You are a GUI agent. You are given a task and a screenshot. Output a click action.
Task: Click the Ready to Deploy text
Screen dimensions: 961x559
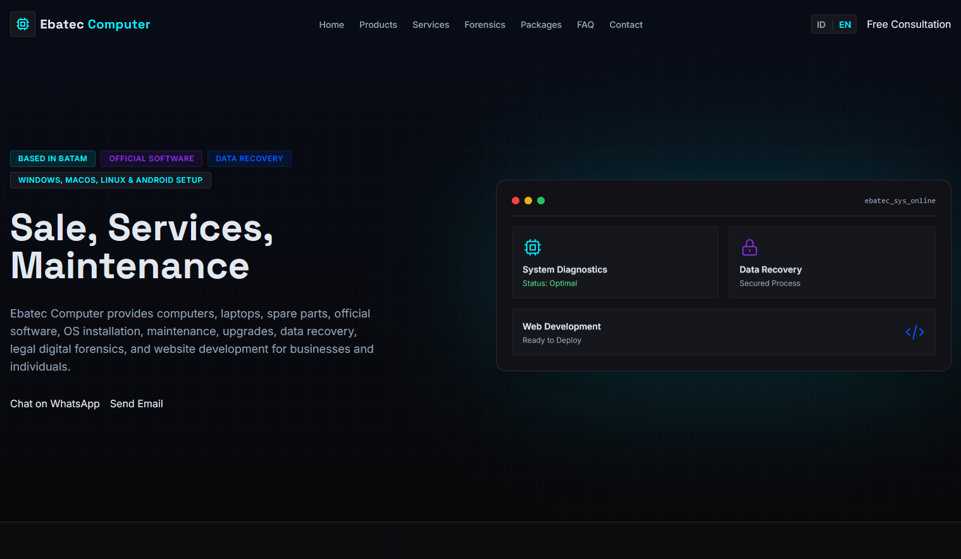tap(552, 340)
